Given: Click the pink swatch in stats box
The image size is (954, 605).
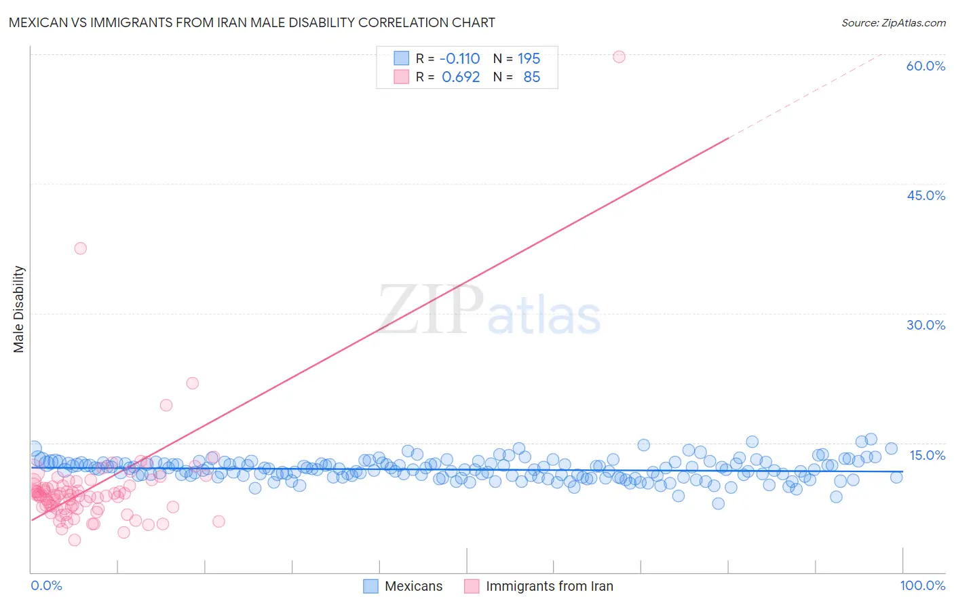Looking at the screenshot, I should click(x=402, y=77).
